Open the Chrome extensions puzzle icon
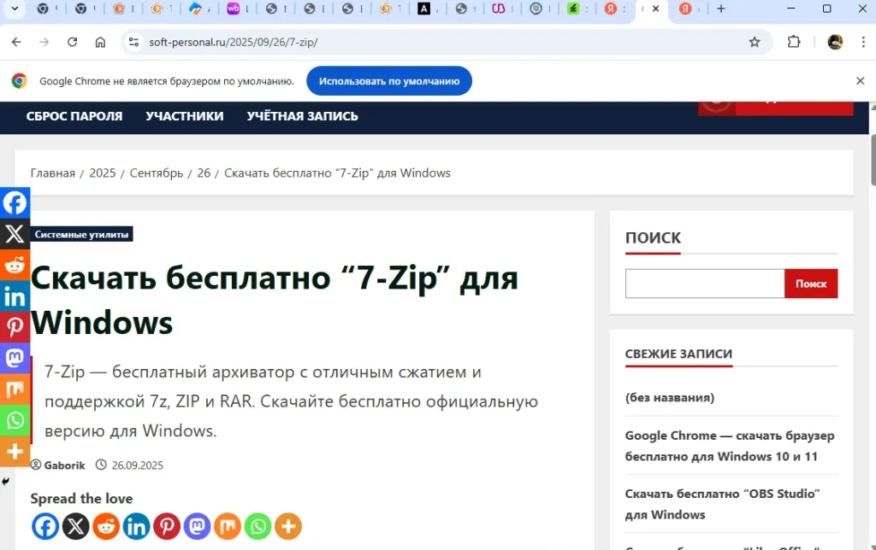Viewport: 876px width, 550px height. click(x=794, y=42)
